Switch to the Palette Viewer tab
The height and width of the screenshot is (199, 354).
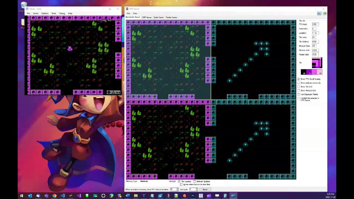click(x=171, y=17)
